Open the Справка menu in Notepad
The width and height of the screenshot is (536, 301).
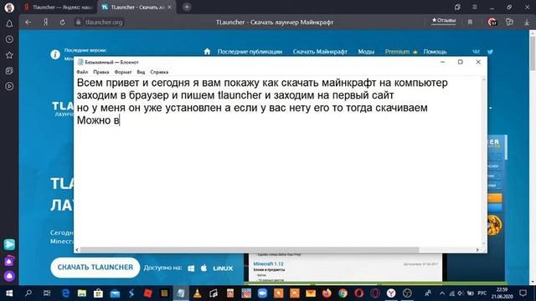tap(159, 72)
